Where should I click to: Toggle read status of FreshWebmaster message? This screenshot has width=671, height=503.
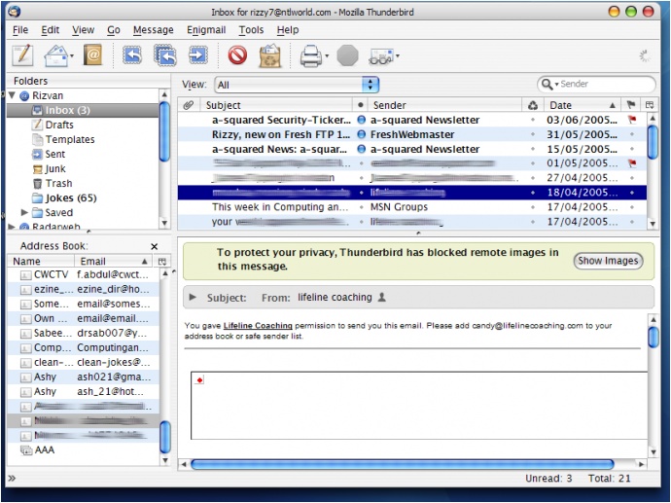(361, 134)
